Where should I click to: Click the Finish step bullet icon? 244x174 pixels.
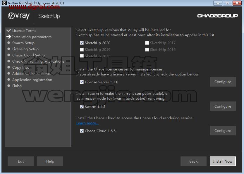[x=9, y=85]
